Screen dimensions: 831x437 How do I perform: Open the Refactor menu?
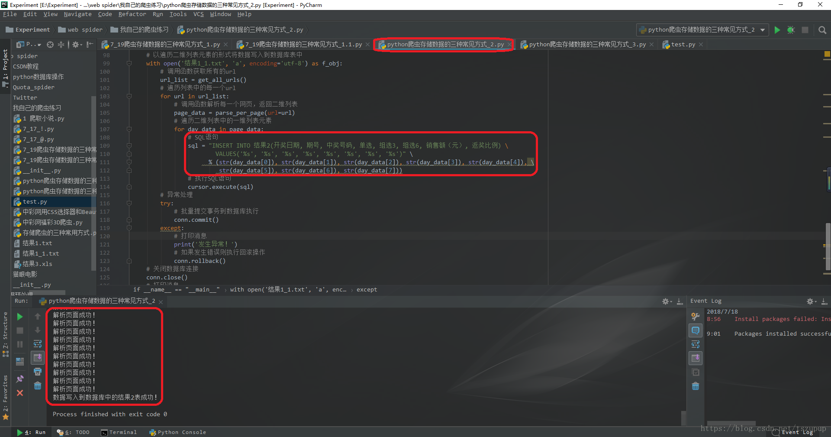[132, 14]
